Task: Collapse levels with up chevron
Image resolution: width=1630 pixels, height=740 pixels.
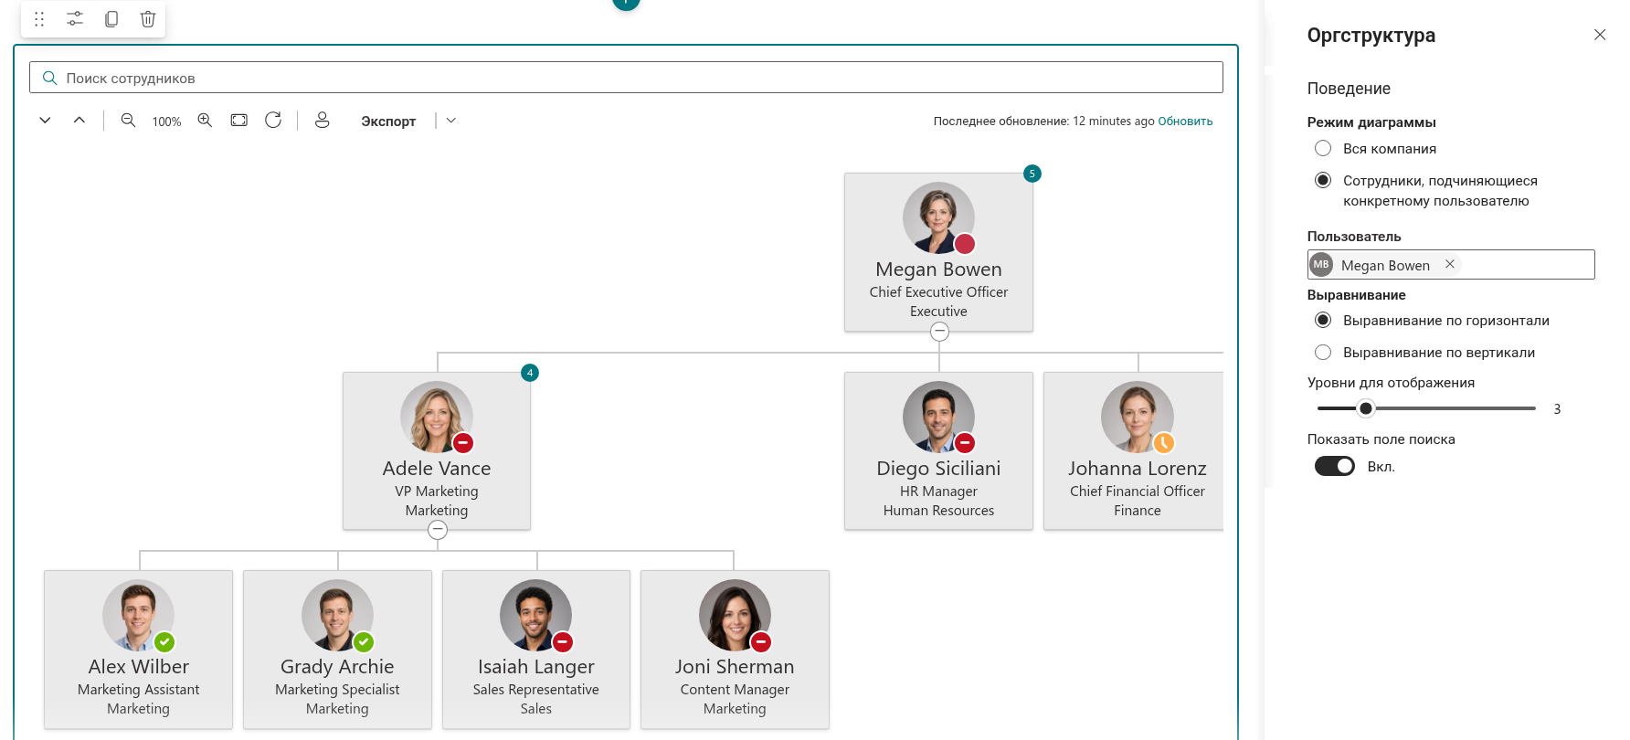Action: coord(79,121)
